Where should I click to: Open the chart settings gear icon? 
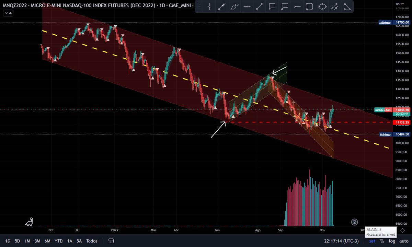tap(402, 231)
